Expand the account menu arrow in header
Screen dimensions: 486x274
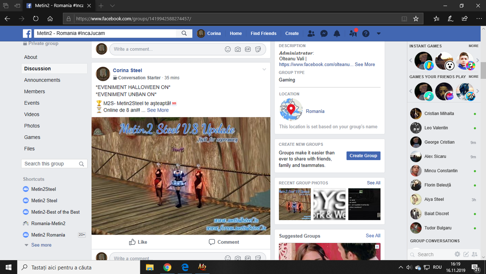pos(379,33)
